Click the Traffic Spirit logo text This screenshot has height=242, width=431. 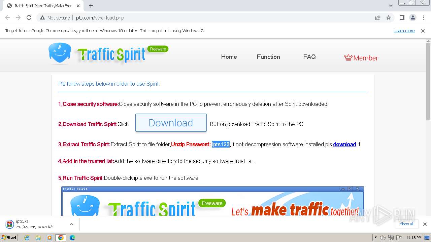pos(111,55)
